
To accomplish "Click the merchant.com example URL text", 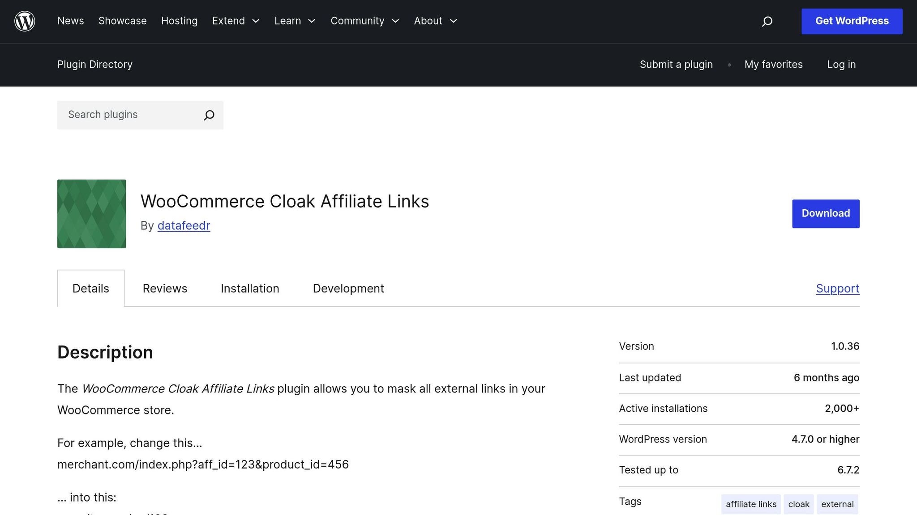I will click(203, 465).
